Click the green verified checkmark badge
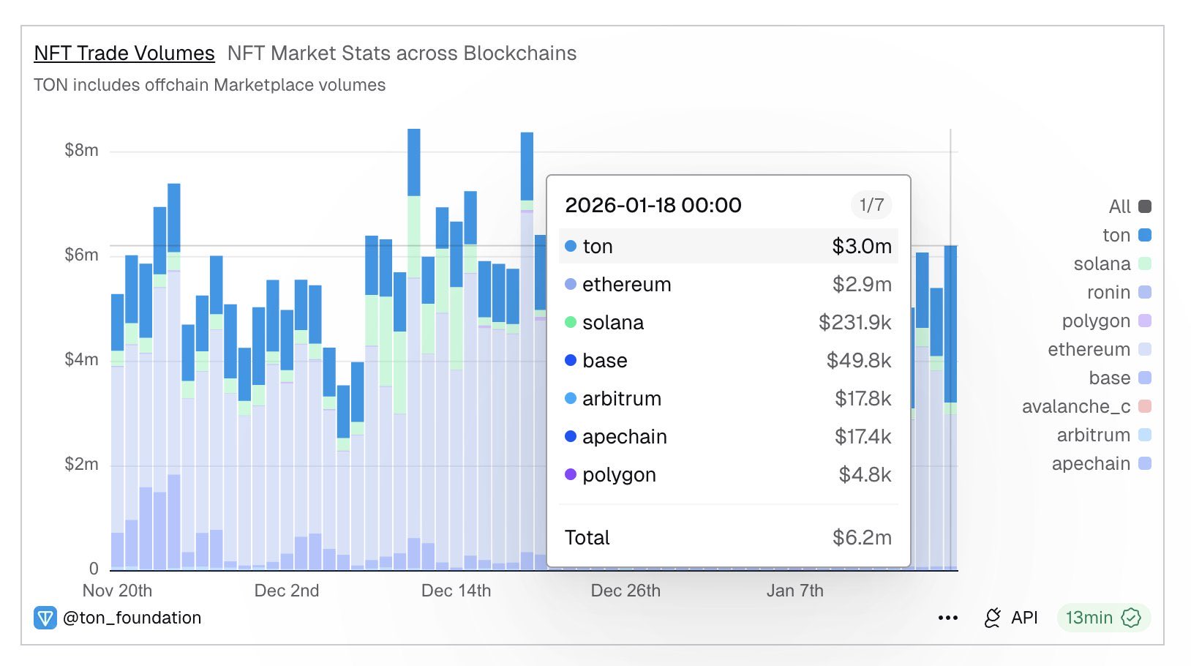This screenshot has width=1191, height=666. pyautogui.click(x=1131, y=618)
